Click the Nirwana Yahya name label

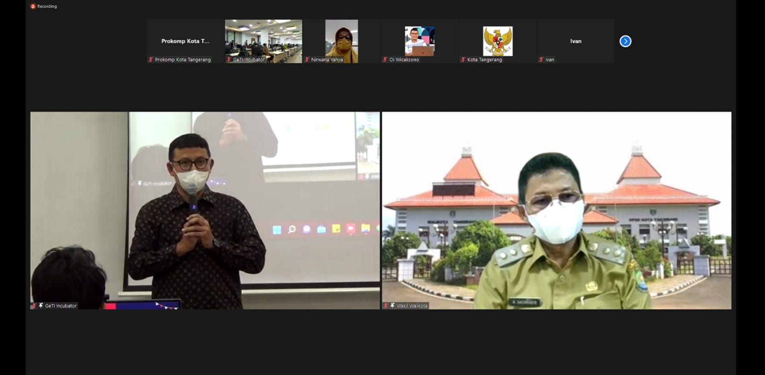tap(327, 60)
